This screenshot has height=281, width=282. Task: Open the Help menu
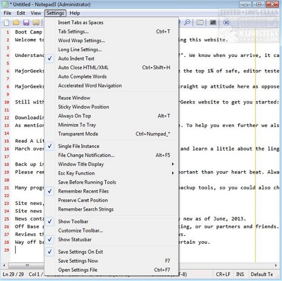pos(74,13)
